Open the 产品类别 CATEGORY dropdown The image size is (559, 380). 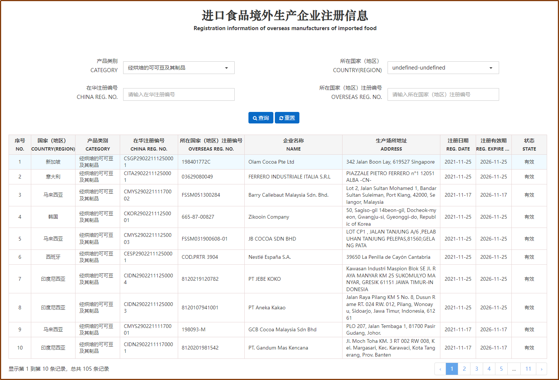[179, 68]
